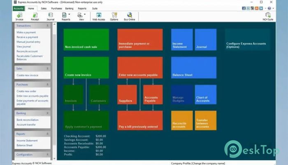This screenshot has width=288, height=165.
Task: Collapse the Sales sidebar section
Action: pos(47,68)
